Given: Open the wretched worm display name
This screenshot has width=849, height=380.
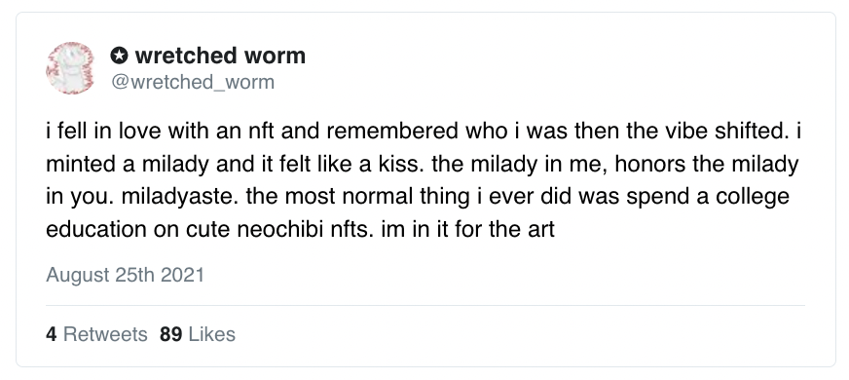Looking at the screenshot, I should point(220,56).
